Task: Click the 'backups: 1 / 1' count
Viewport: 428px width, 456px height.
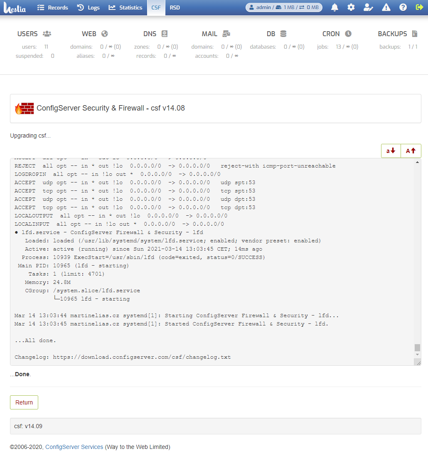Action: coord(398,47)
